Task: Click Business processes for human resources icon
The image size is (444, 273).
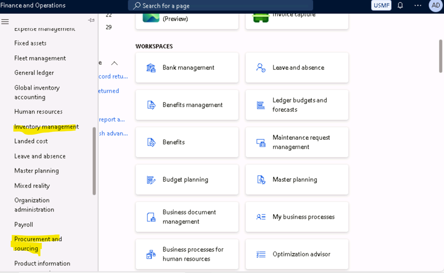Action: 151,254
